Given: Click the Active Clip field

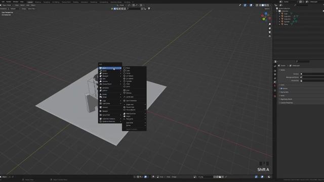Looking at the screenshot, I should [312, 81].
